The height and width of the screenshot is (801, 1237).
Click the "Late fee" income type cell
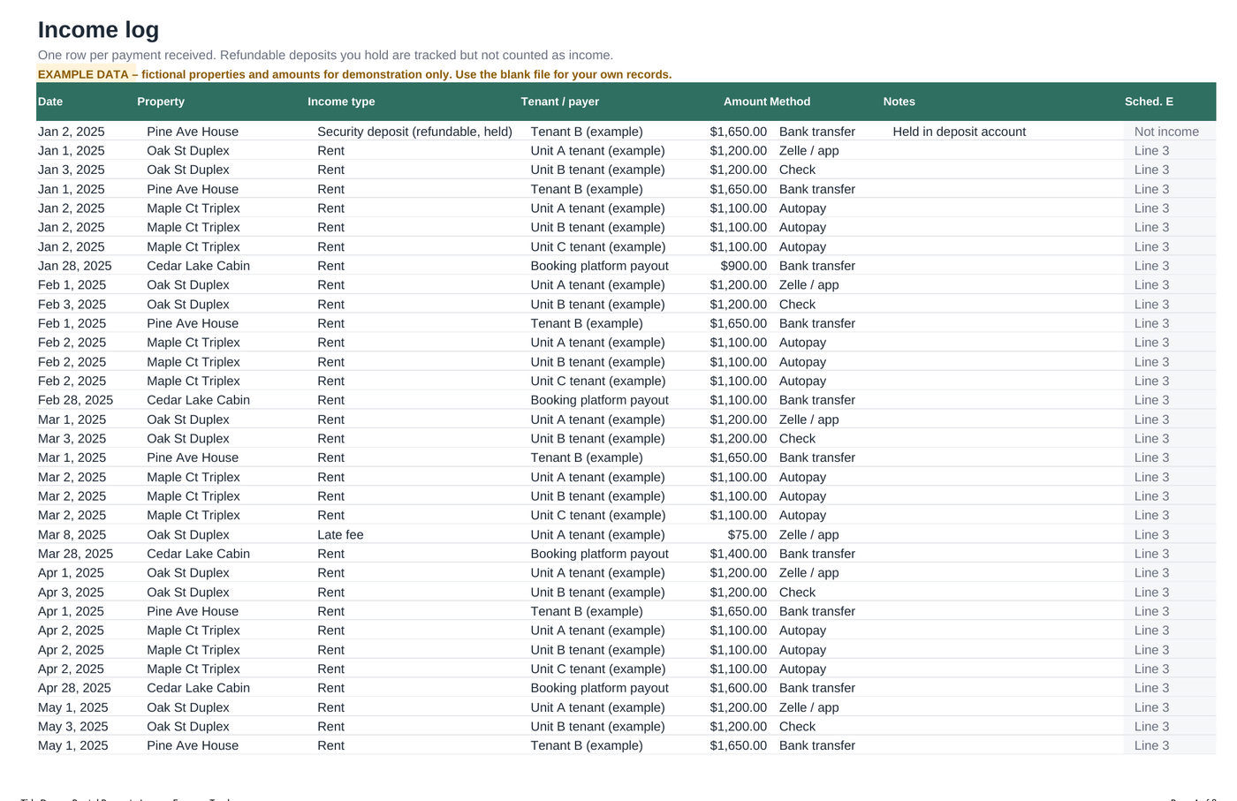coord(340,534)
